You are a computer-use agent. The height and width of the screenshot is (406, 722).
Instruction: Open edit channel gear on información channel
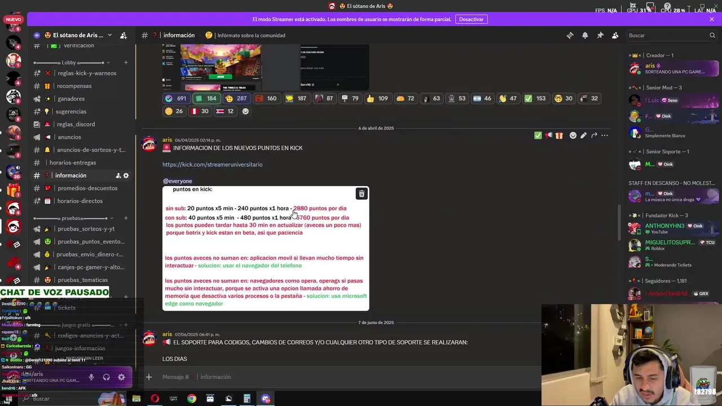click(x=126, y=175)
